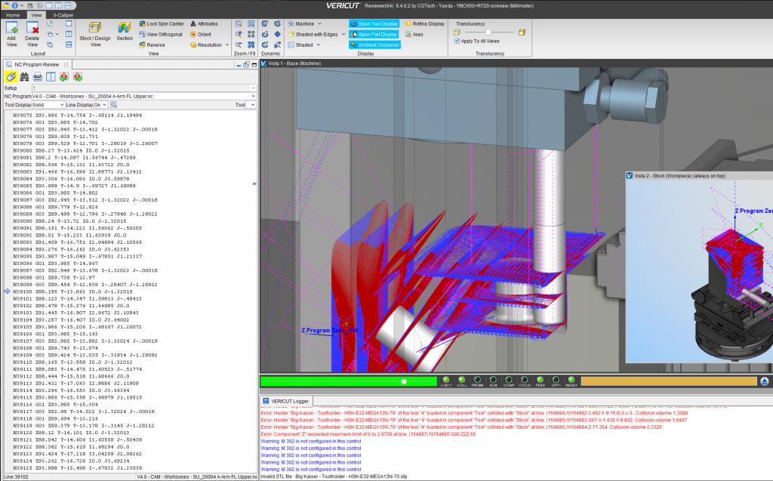
Task: Click the PROBE status light
Action: tap(477, 381)
